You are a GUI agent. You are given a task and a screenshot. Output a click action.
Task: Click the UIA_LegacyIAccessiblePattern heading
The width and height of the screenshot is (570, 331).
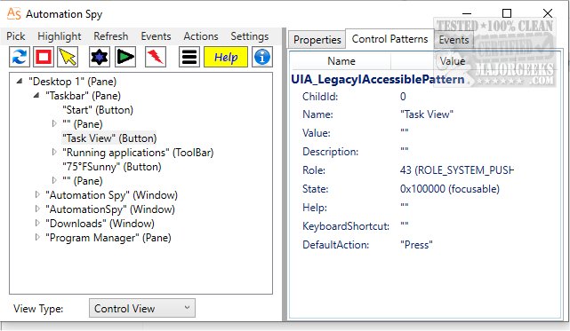click(x=378, y=79)
